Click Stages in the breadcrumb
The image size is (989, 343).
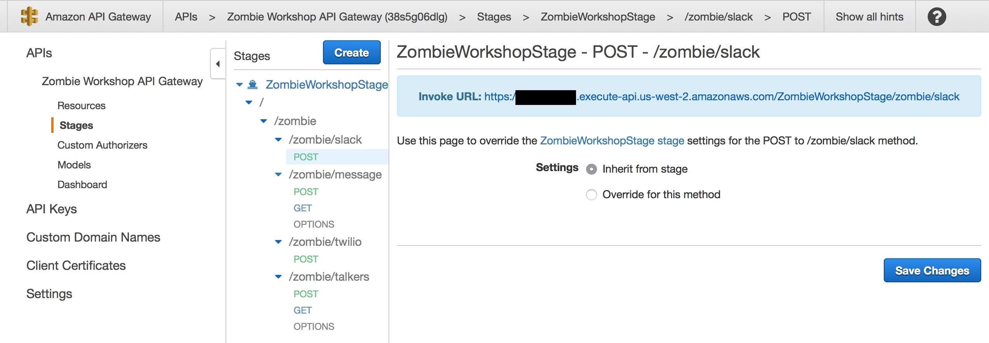point(494,17)
